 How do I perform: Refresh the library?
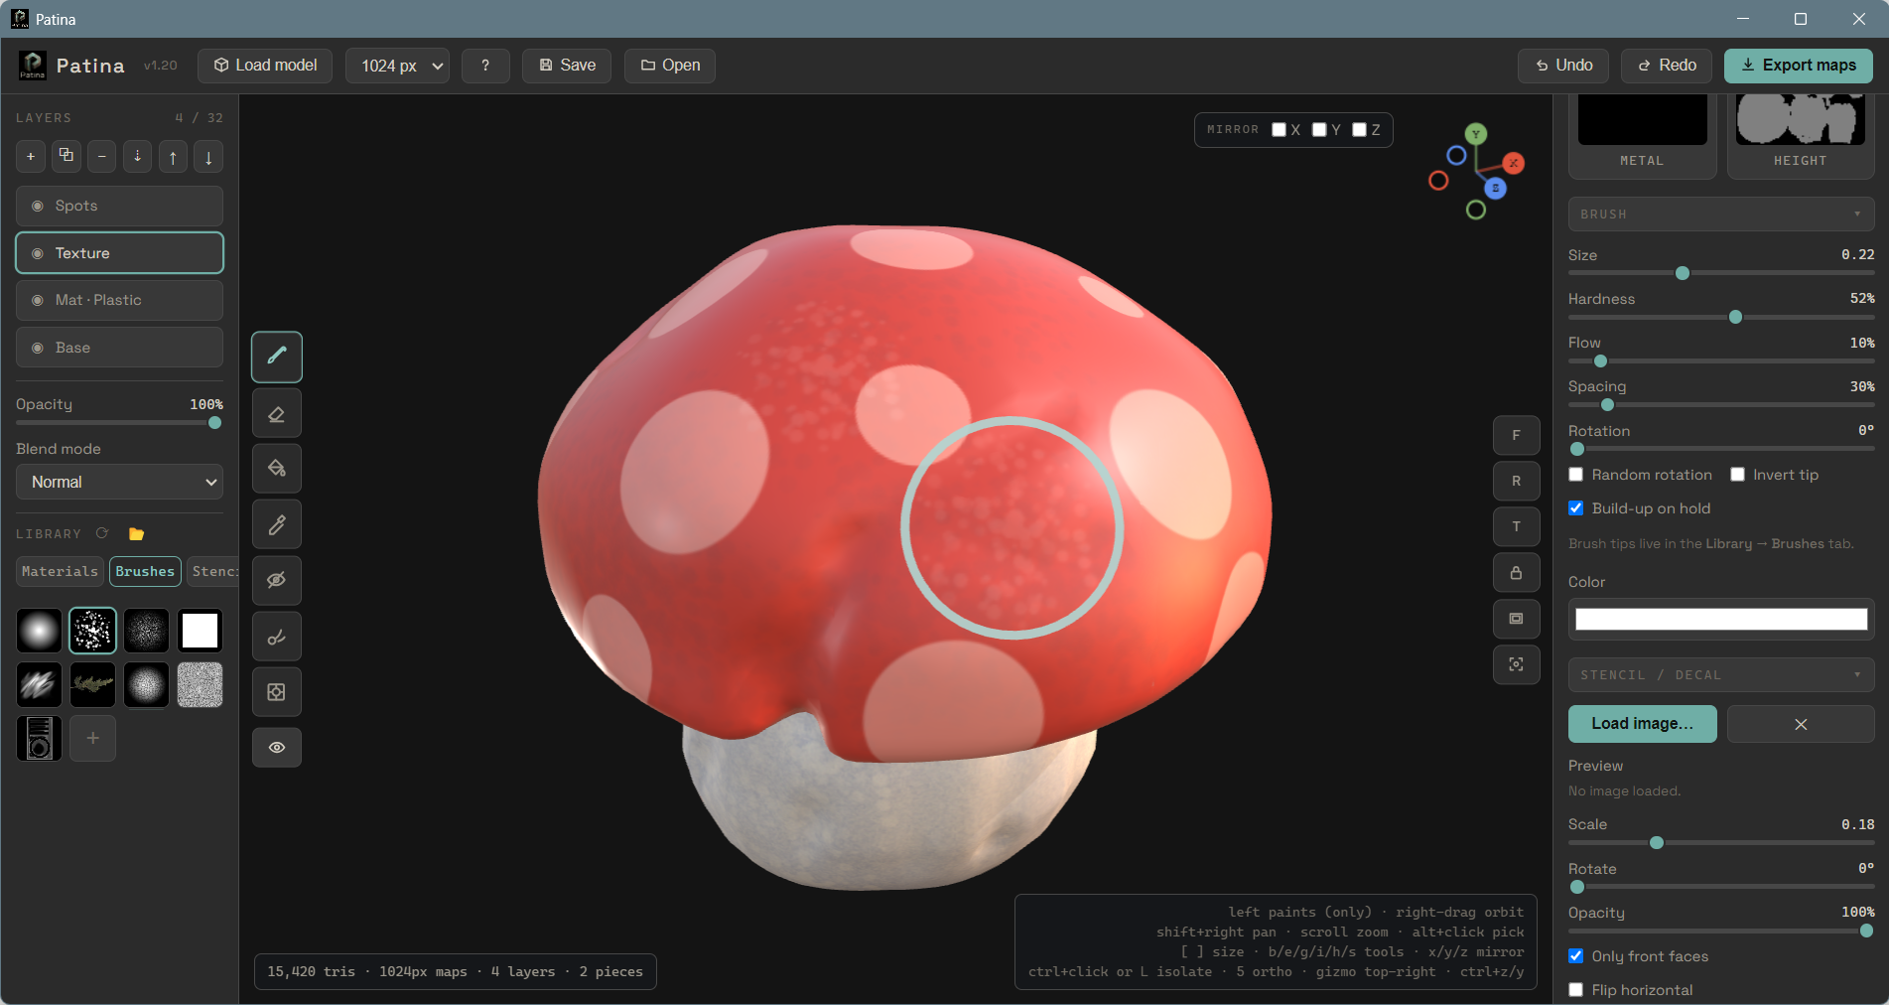(x=102, y=533)
